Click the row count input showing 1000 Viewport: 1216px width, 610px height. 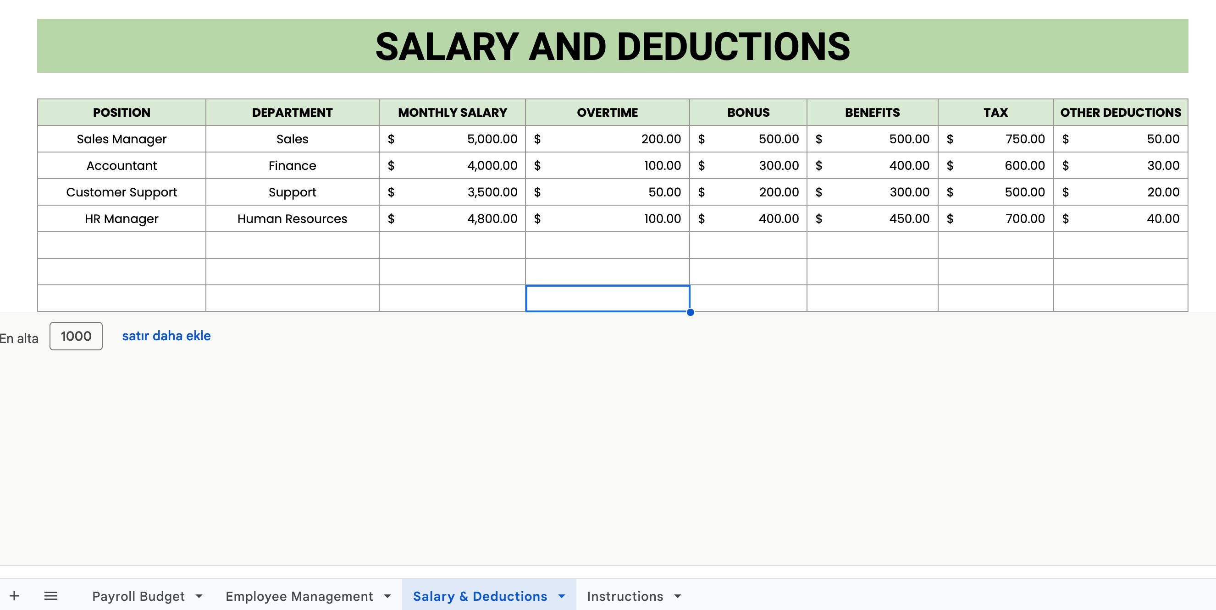point(76,336)
